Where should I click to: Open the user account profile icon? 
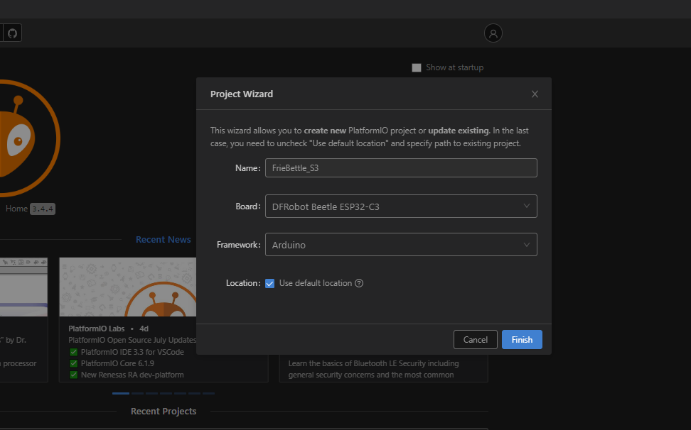[x=493, y=33]
